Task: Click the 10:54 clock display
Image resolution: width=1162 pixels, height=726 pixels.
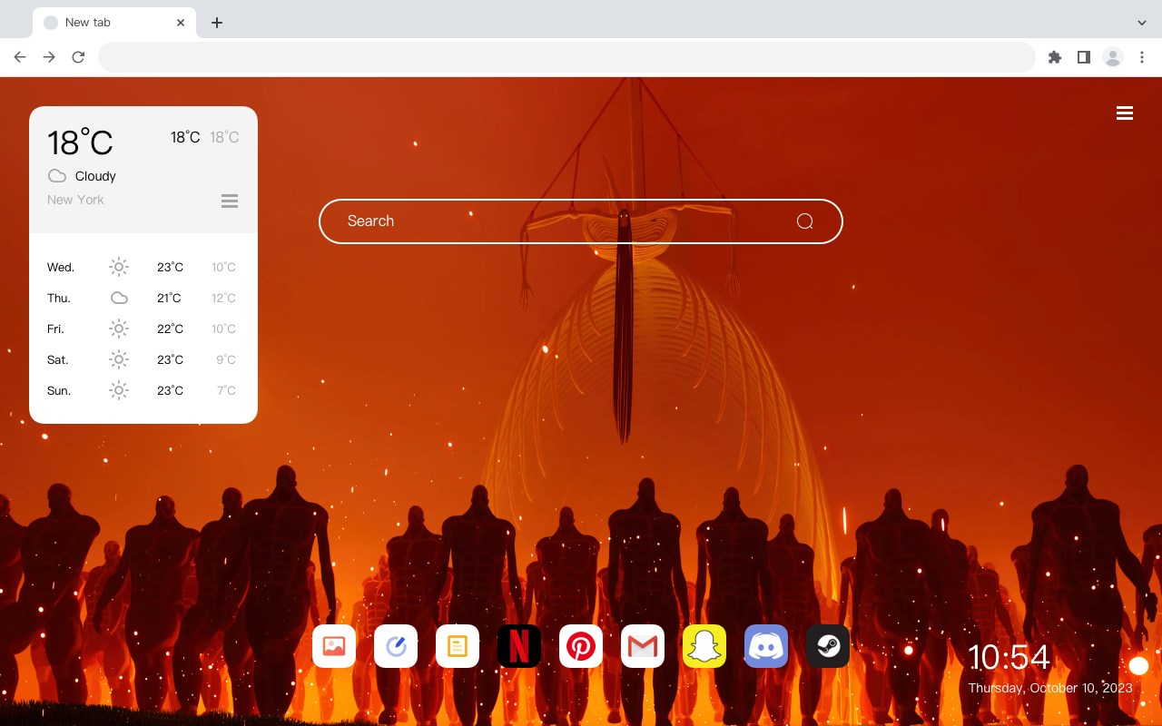Action: coord(1009,657)
